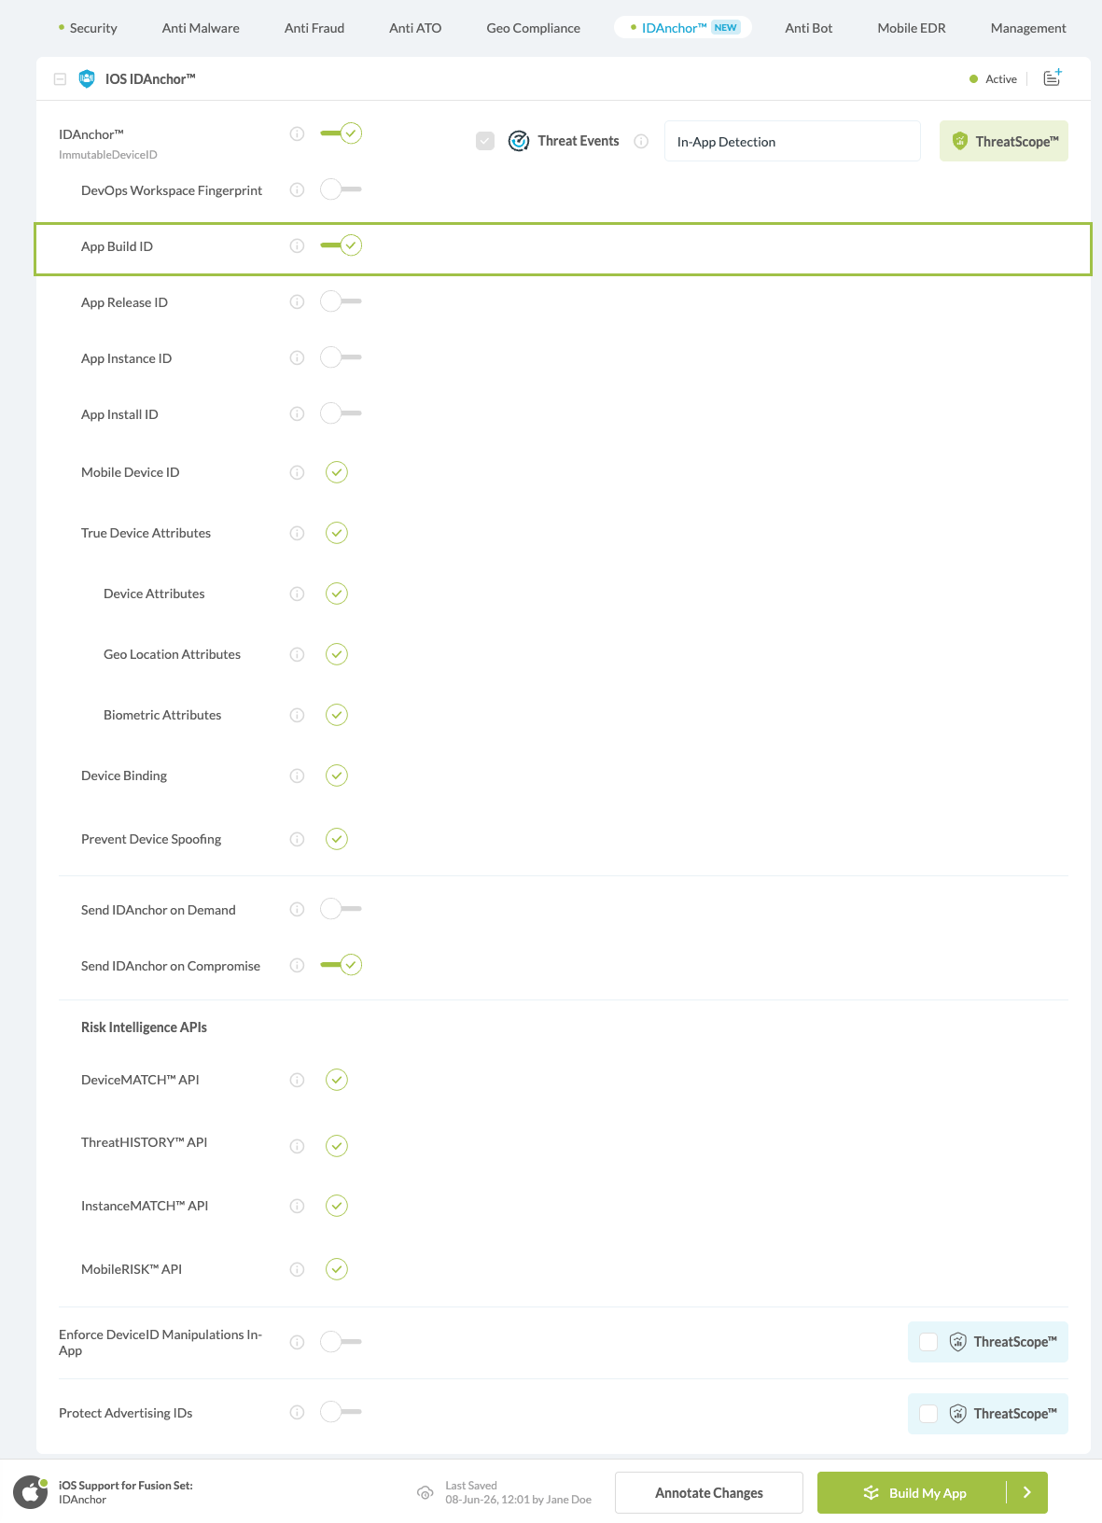The width and height of the screenshot is (1102, 1523).
Task: Show info for DeviceMATCH™ API
Action: [297, 1080]
